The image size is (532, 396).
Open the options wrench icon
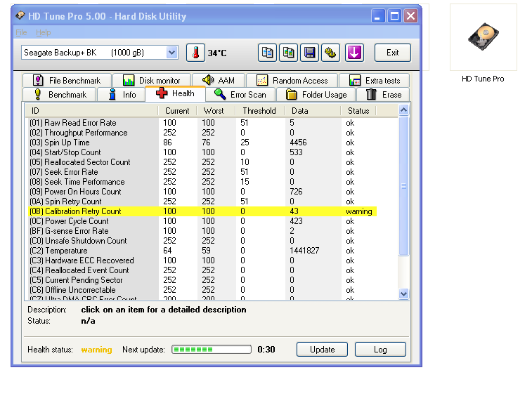tap(330, 53)
